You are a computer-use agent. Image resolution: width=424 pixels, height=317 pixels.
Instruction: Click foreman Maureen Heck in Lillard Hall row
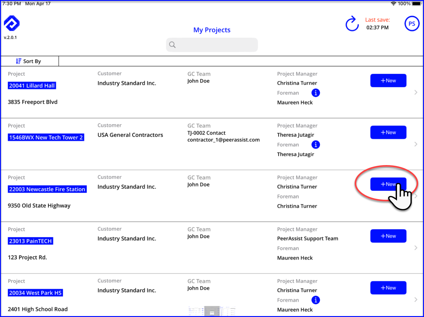295,102
